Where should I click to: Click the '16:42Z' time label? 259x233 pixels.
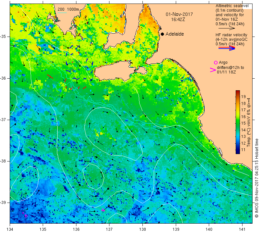178,19
